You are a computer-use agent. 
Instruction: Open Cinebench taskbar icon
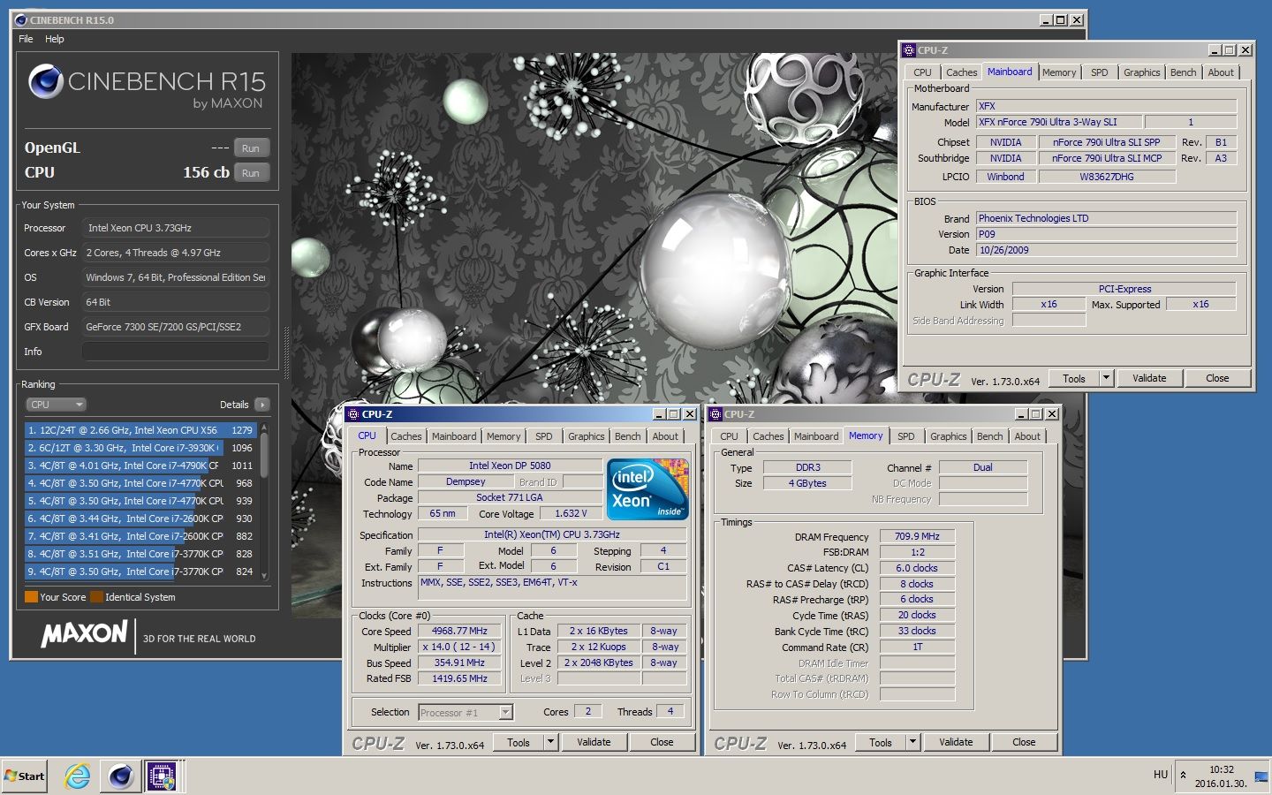[121, 776]
